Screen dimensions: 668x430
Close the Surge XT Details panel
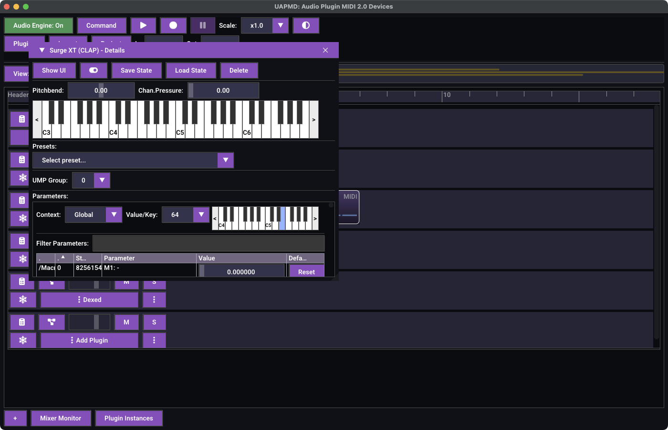pyautogui.click(x=325, y=50)
